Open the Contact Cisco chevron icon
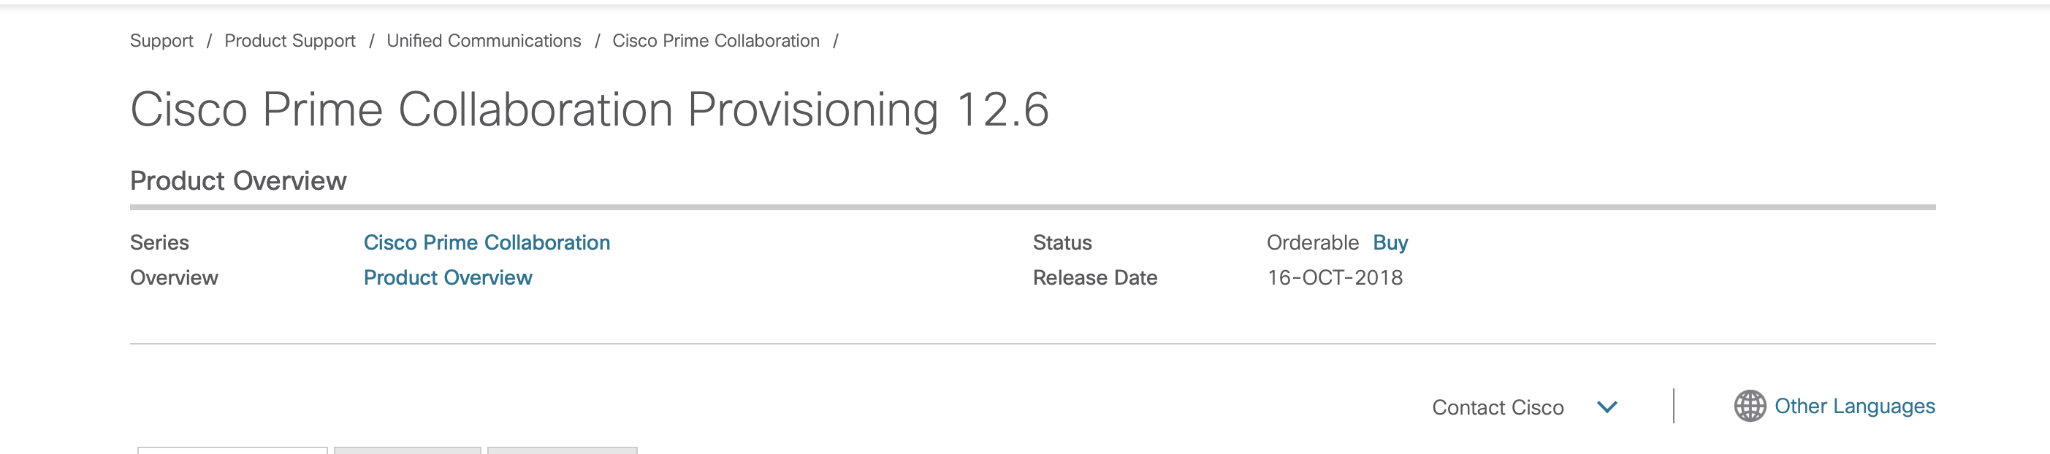The image size is (2050, 454). pyautogui.click(x=1606, y=407)
